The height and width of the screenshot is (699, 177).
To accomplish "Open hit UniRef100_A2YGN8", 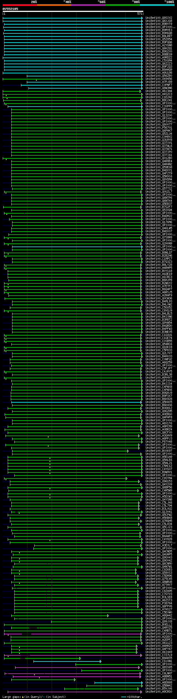I will pos(159,45).
